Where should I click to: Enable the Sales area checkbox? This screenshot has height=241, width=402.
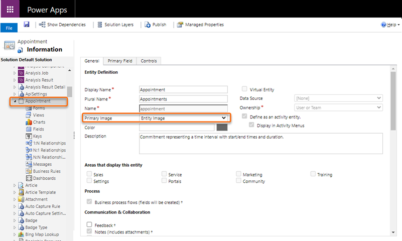click(89, 174)
